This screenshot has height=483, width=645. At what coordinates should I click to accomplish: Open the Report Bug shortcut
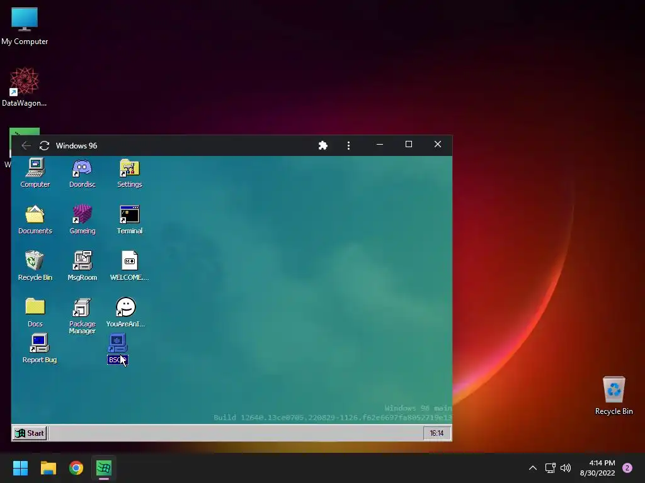40,348
